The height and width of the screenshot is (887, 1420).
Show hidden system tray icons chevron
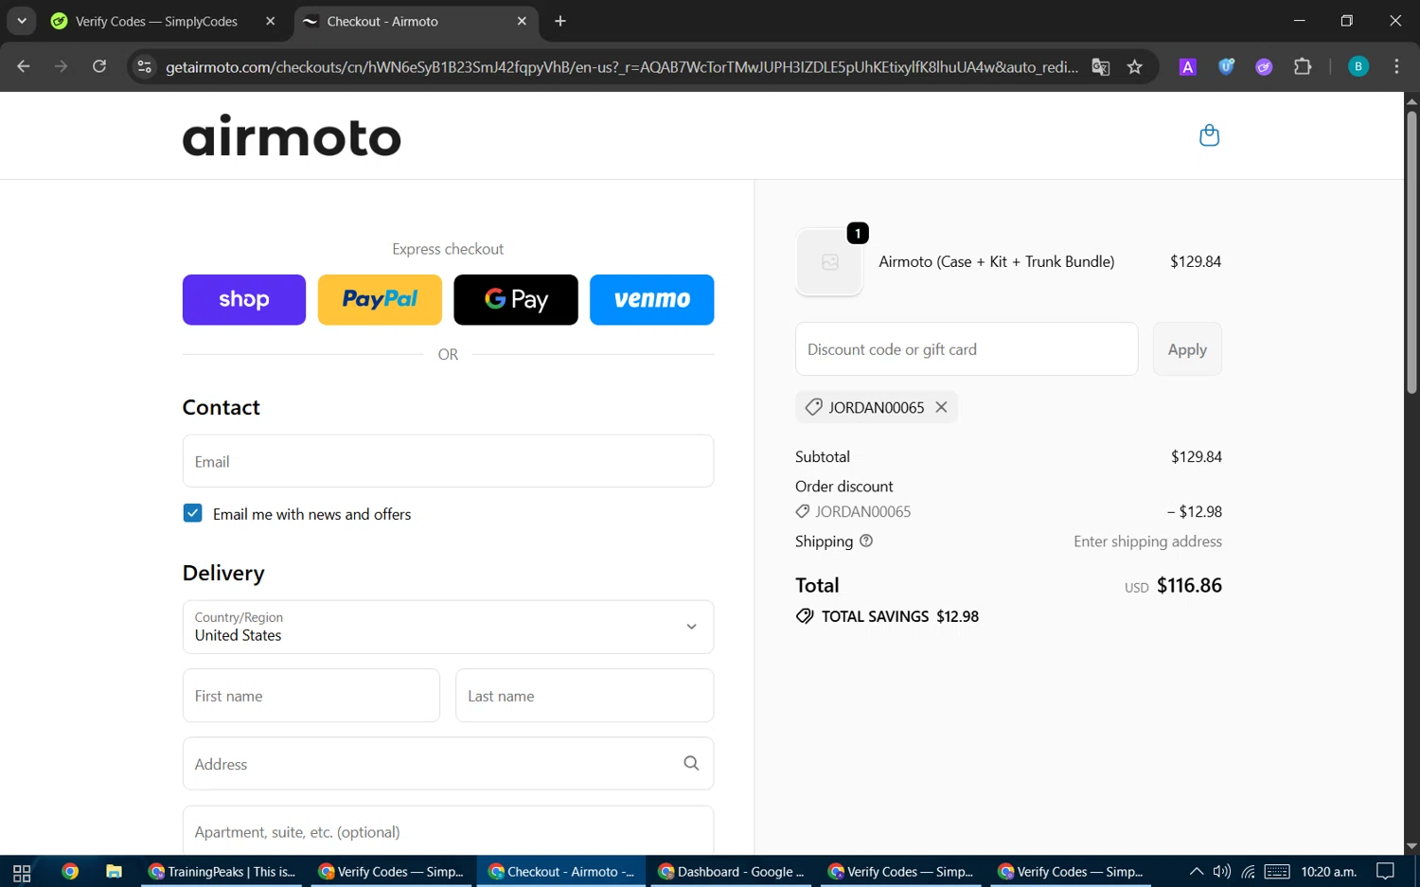[1197, 872]
